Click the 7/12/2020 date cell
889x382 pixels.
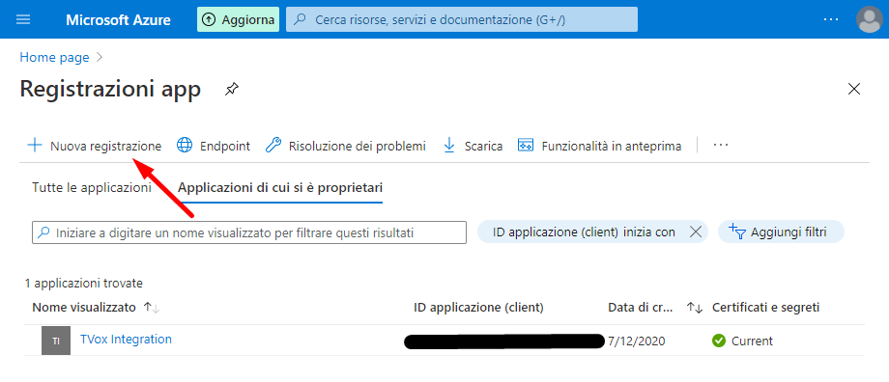click(x=636, y=341)
